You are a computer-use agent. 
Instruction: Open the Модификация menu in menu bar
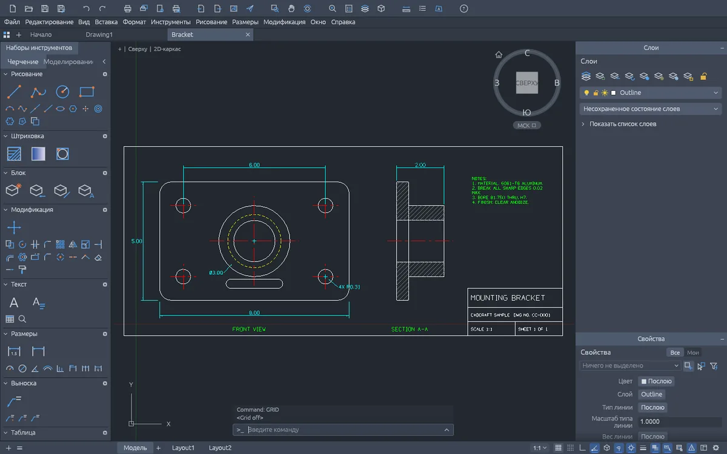click(x=284, y=22)
